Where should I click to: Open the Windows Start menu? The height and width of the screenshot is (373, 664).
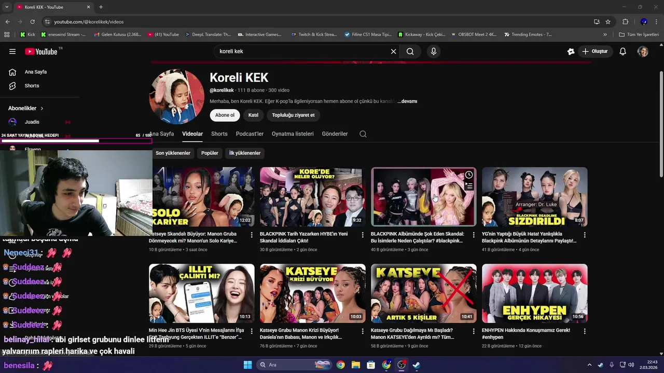point(247,365)
